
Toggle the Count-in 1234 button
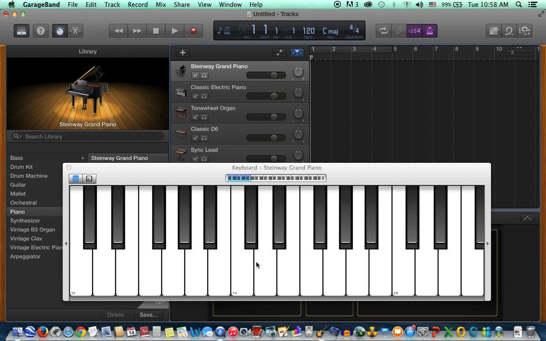click(x=414, y=31)
